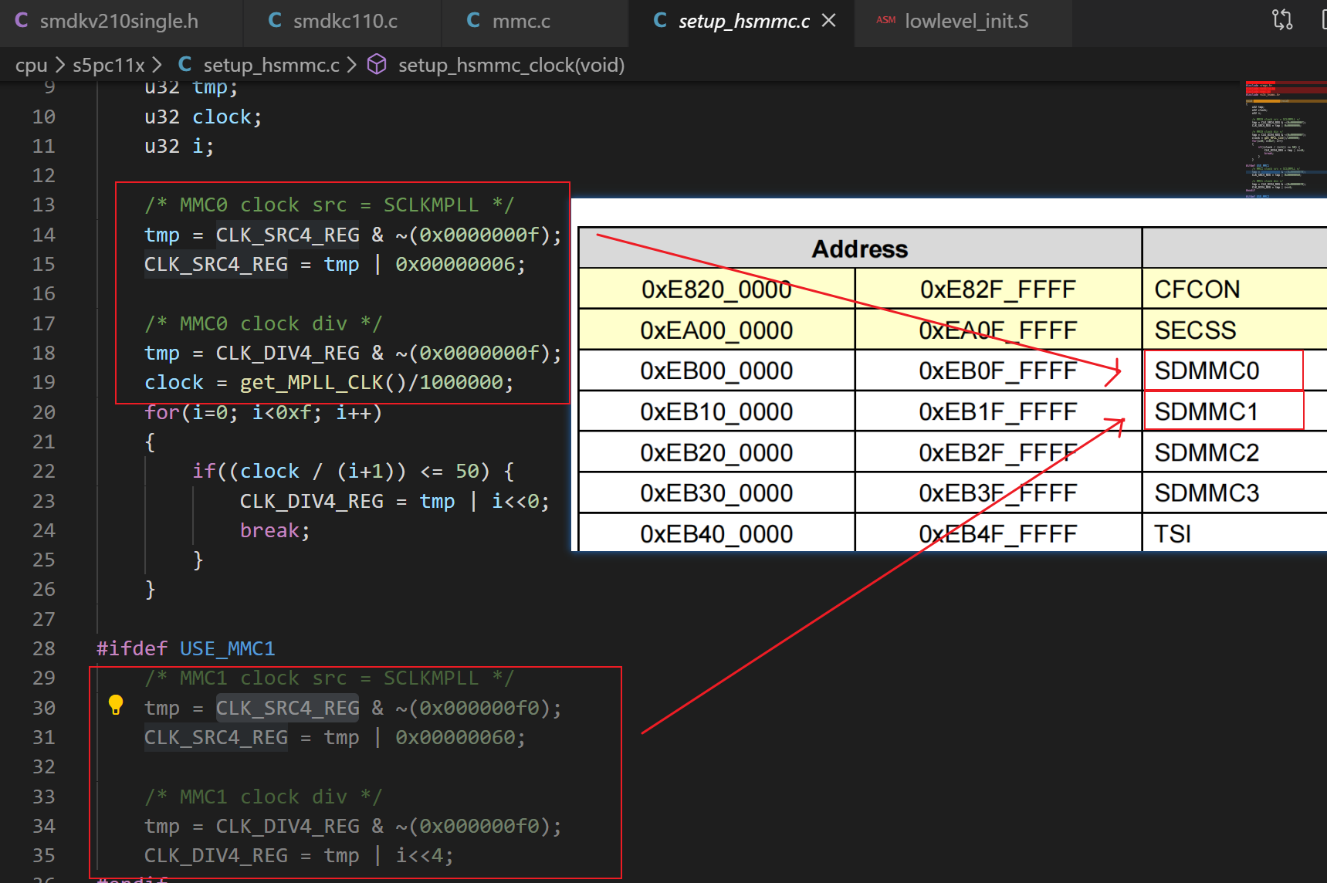Click the C icon on setup_hsmmc.c tab
Screen dimensions: 1327x883
[x=660, y=21]
